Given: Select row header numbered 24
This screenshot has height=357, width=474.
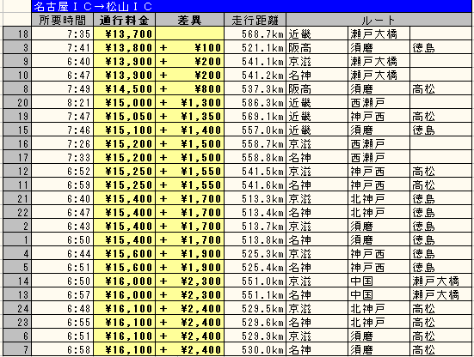Looking at the screenshot, I should pos(17,308).
